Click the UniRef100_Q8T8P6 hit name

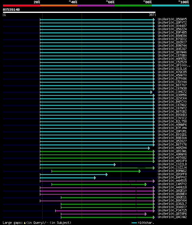tap(172, 214)
